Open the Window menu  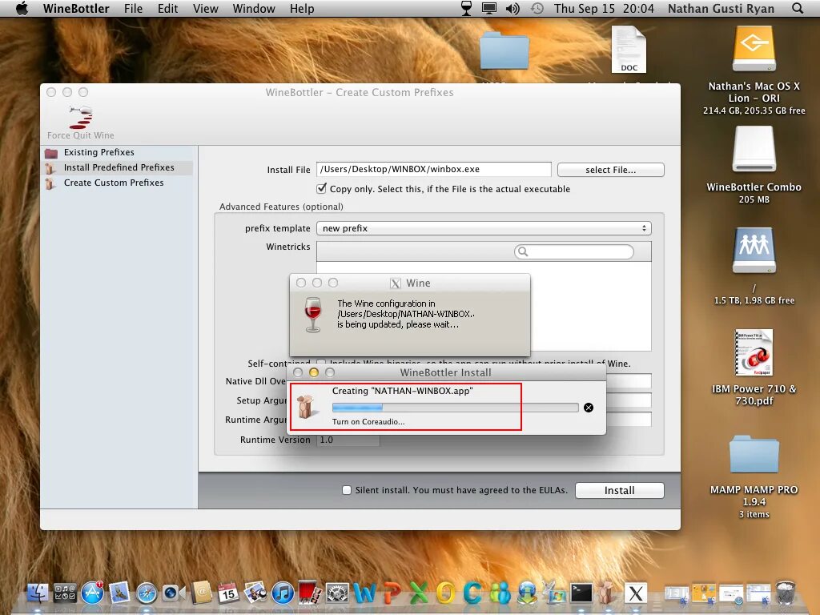click(x=254, y=9)
